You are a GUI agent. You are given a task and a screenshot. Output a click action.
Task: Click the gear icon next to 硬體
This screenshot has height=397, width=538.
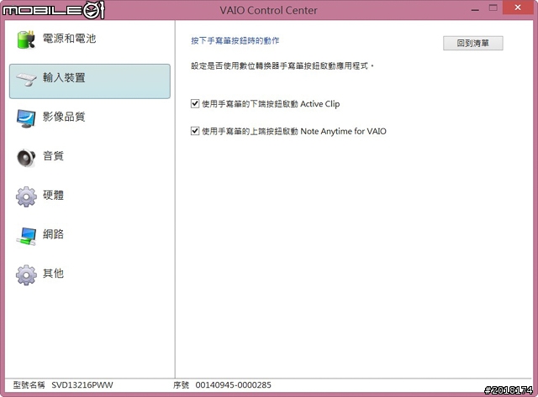(x=26, y=196)
